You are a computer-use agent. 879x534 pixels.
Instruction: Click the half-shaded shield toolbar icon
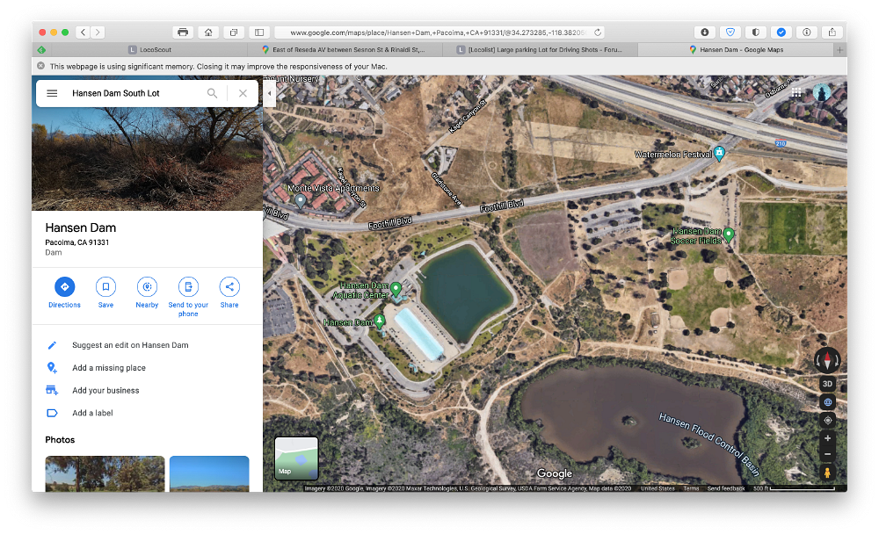(x=756, y=32)
